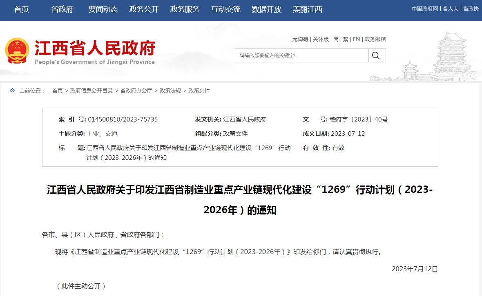482x296 pixels.
Task: Open the 中国政府网 link
Action: click(424, 9)
